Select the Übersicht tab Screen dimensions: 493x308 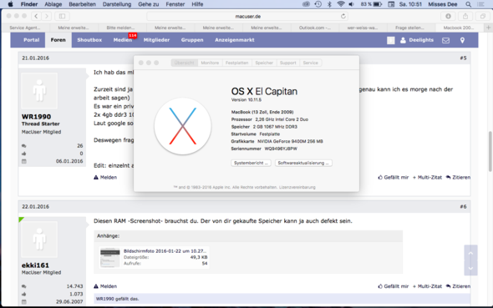(x=184, y=63)
